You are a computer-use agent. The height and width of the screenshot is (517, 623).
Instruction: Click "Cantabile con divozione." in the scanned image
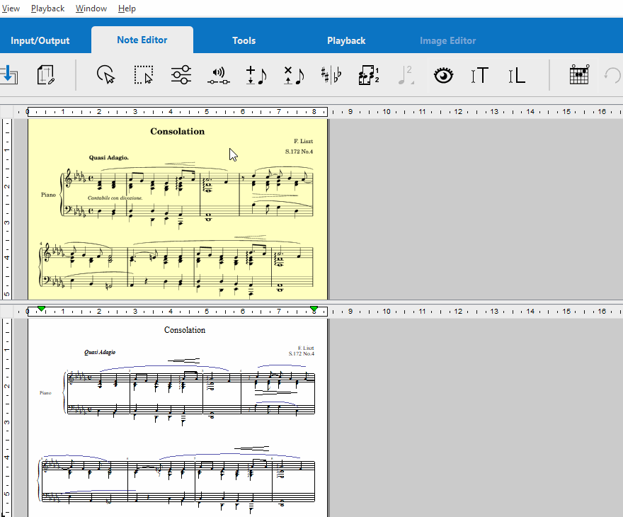[x=115, y=198]
